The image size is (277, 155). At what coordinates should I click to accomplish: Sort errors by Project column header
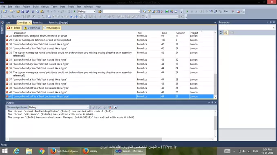pos(201,33)
